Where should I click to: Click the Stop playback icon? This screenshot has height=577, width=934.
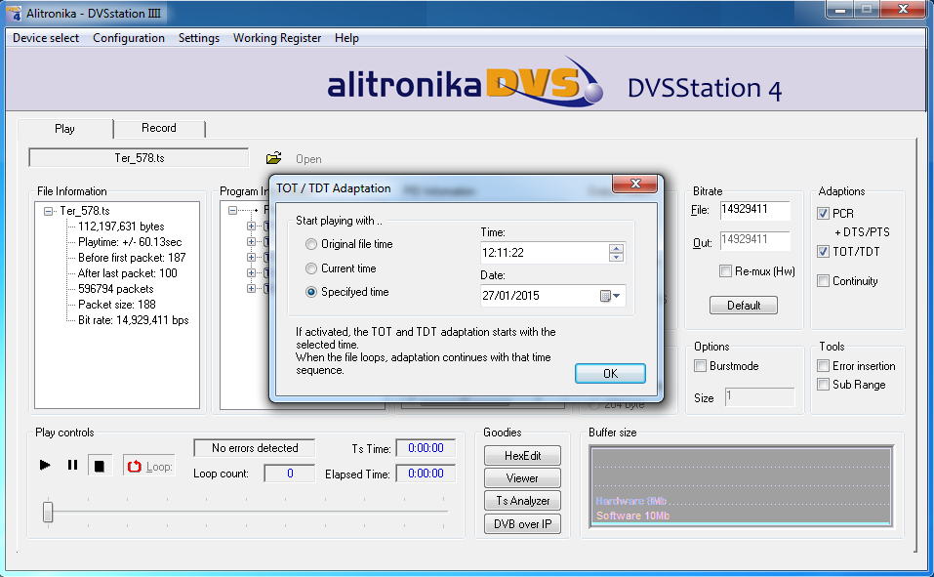click(x=99, y=466)
